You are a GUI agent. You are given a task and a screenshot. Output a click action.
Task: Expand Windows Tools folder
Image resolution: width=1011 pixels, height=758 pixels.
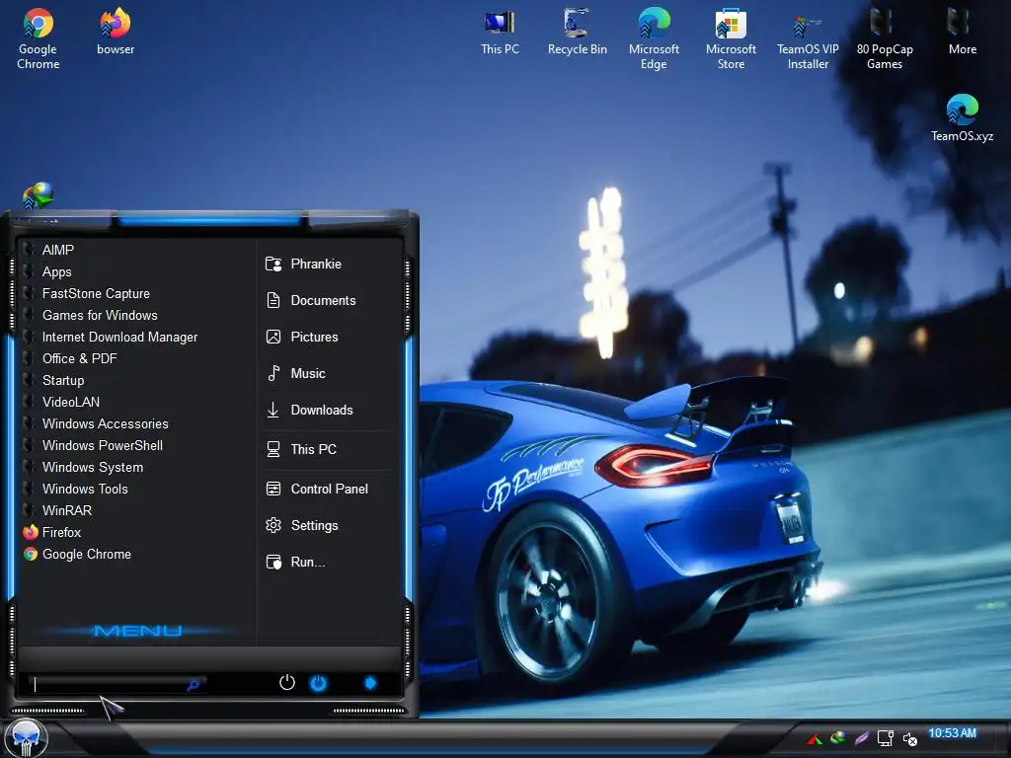tap(135, 489)
